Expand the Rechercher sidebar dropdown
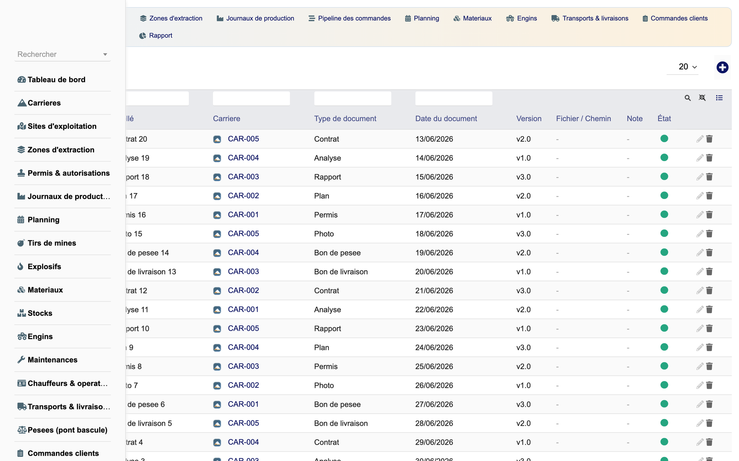The width and height of the screenshot is (739, 461). (x=105, y=55)
